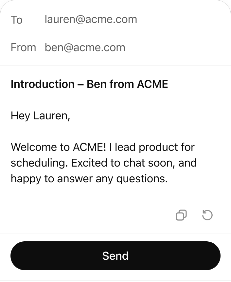The image size is (231, 282).
Task: Click the word "Introduction" in the subject
Action: click(43, 84)
